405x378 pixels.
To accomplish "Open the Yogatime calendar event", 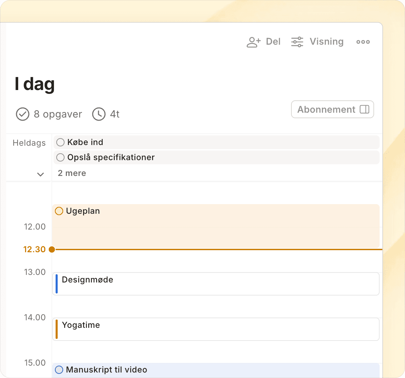I will (x=216, y=329).
